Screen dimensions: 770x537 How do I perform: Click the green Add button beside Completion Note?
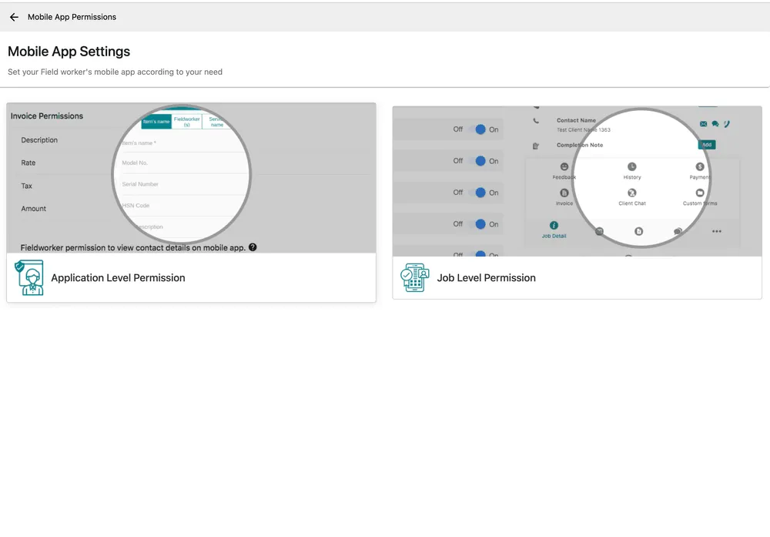[707, 144]
